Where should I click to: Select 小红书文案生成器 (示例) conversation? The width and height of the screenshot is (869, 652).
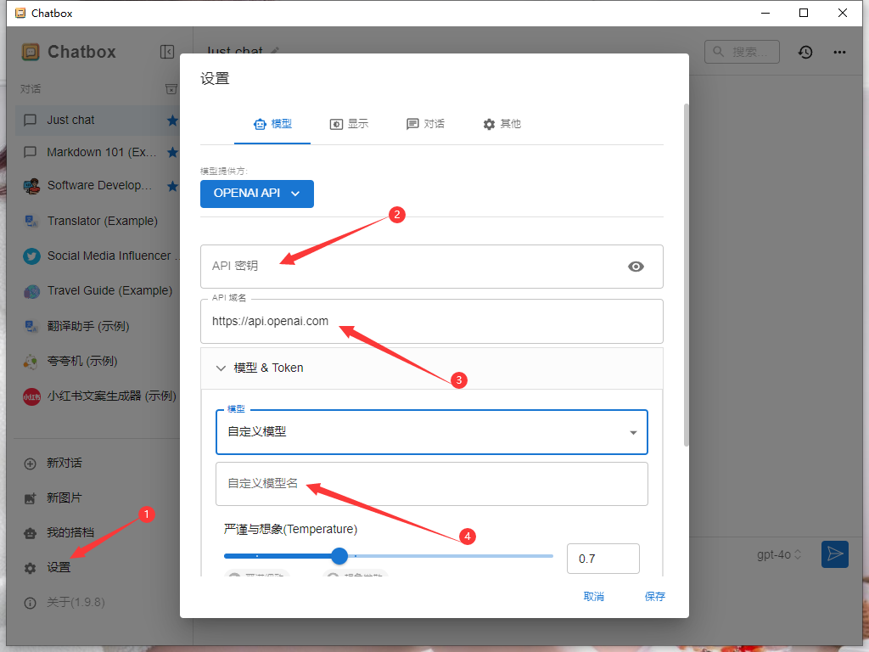coord(97,396)
